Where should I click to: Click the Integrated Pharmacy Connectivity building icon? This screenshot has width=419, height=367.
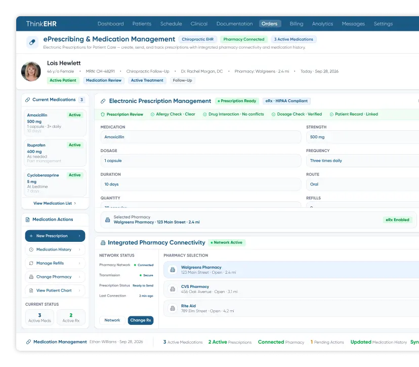click(x=103, y=243)
